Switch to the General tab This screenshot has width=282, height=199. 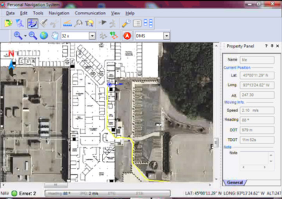pyautogui.click(x=236, y=183)
